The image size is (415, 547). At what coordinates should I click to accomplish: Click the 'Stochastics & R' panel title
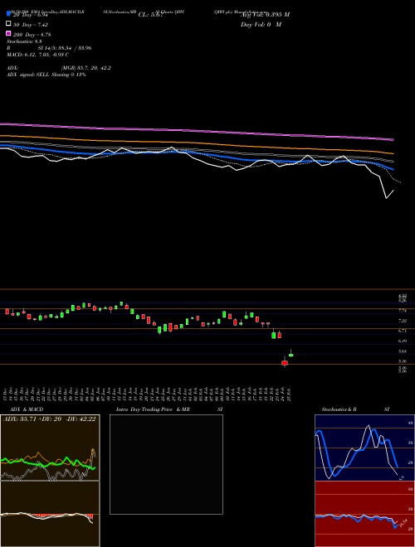[x=339, y=409]
